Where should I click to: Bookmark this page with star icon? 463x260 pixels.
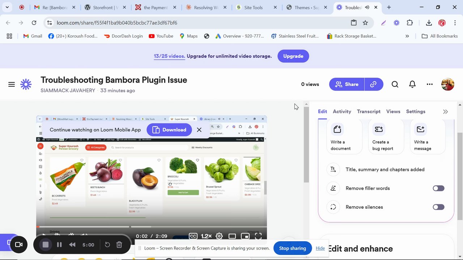[365, 23]
